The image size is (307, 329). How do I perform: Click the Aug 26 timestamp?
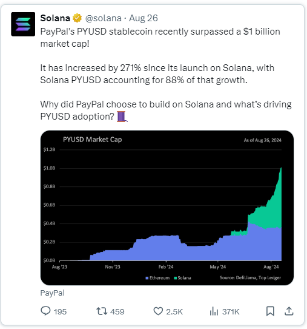tap(144, 18)
